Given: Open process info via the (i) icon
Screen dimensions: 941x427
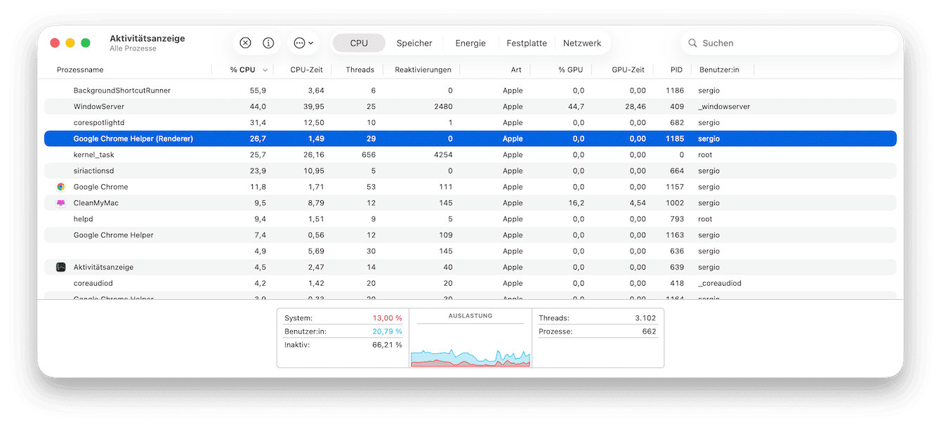Looking at the screenshot, I should 268,43.
